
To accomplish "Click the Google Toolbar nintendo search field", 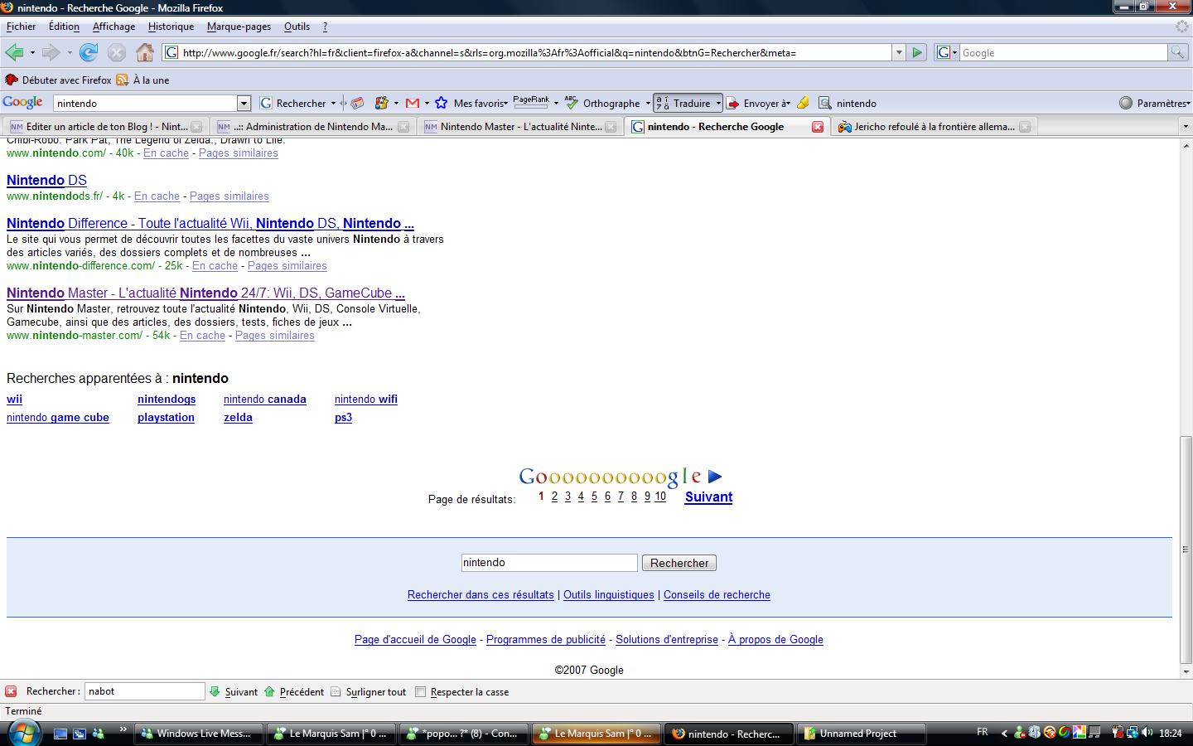I will (x=146, y=104).
